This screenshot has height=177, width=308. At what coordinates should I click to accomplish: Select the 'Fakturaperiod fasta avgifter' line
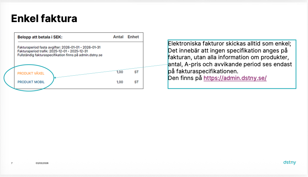pos(59,47)
